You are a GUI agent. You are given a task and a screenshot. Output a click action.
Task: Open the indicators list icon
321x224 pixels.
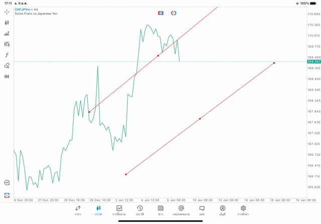(7, 34)
